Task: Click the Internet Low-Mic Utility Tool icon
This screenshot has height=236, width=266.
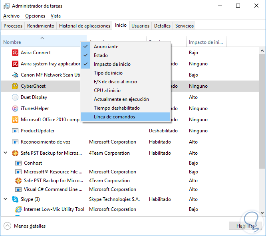Action: point(18,209)
